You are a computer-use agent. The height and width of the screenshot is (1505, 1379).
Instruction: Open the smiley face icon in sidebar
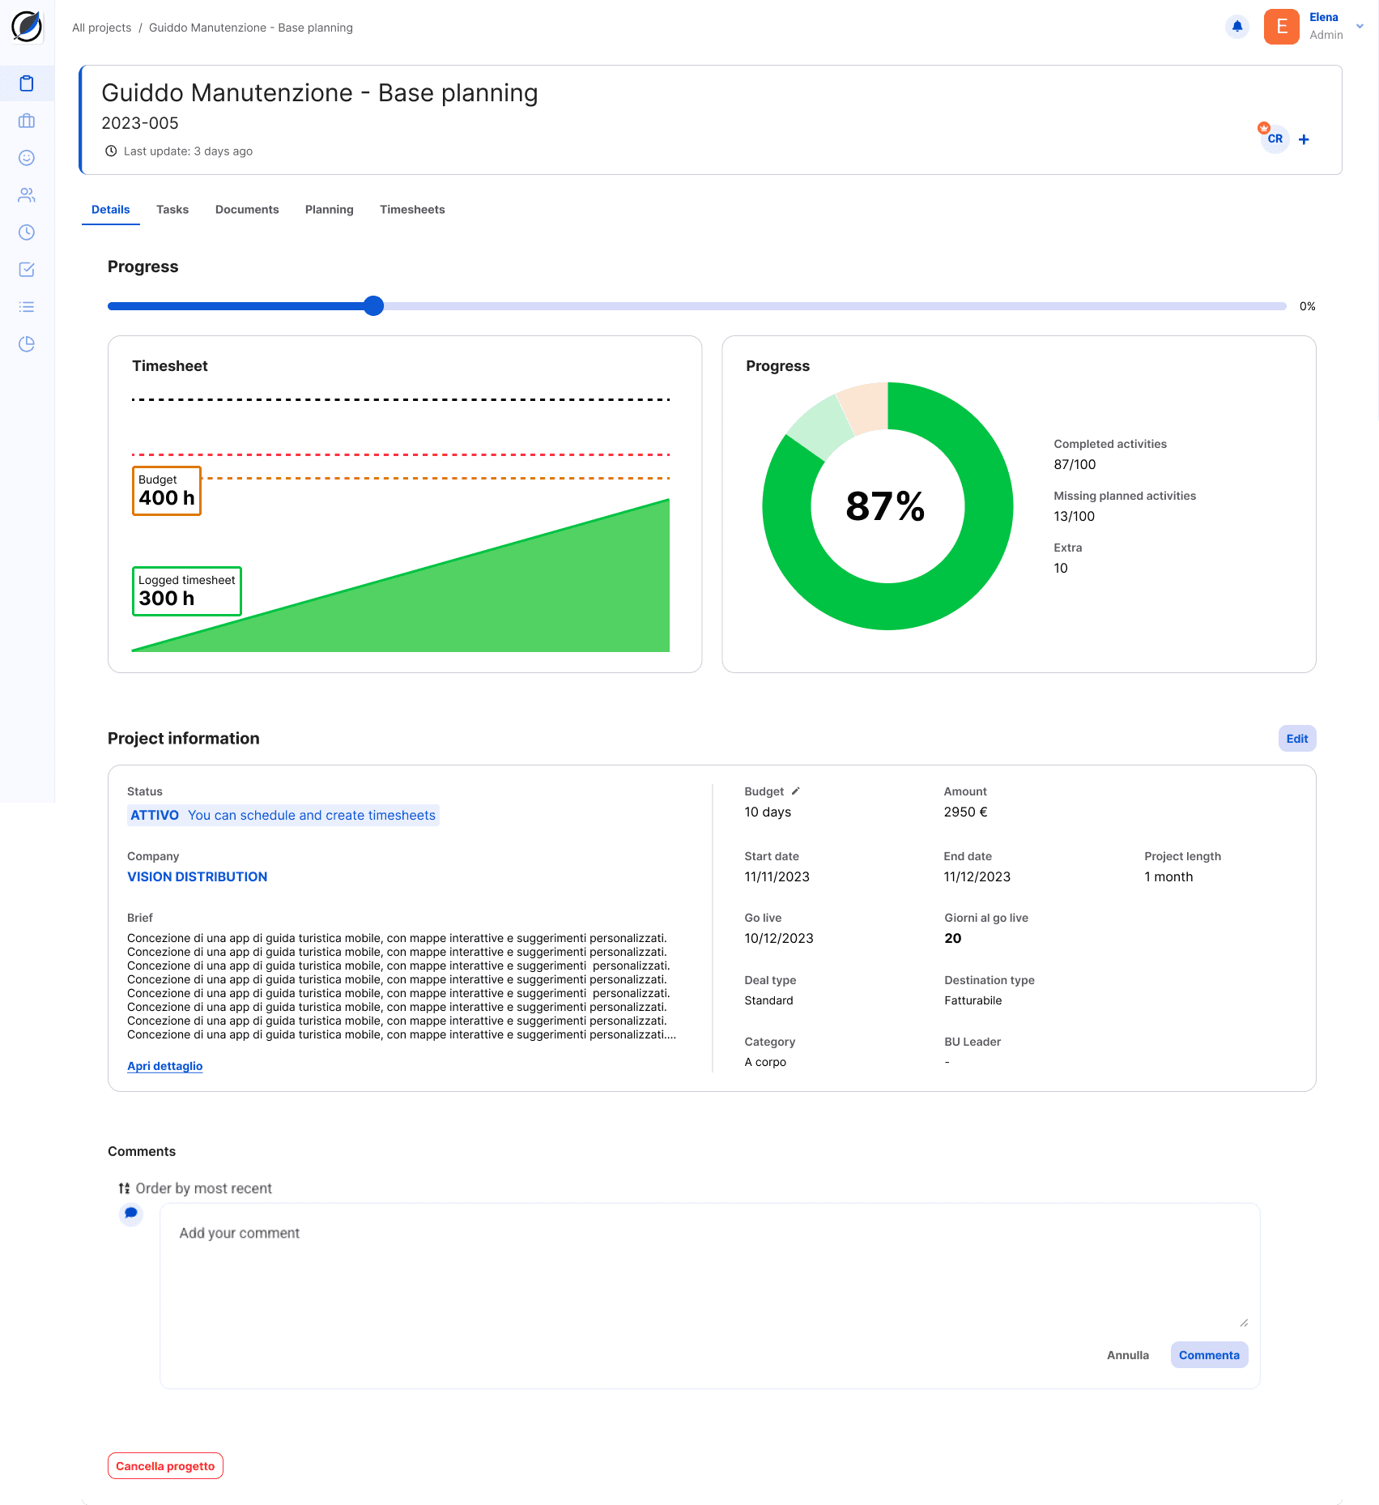tap(27, 158)
